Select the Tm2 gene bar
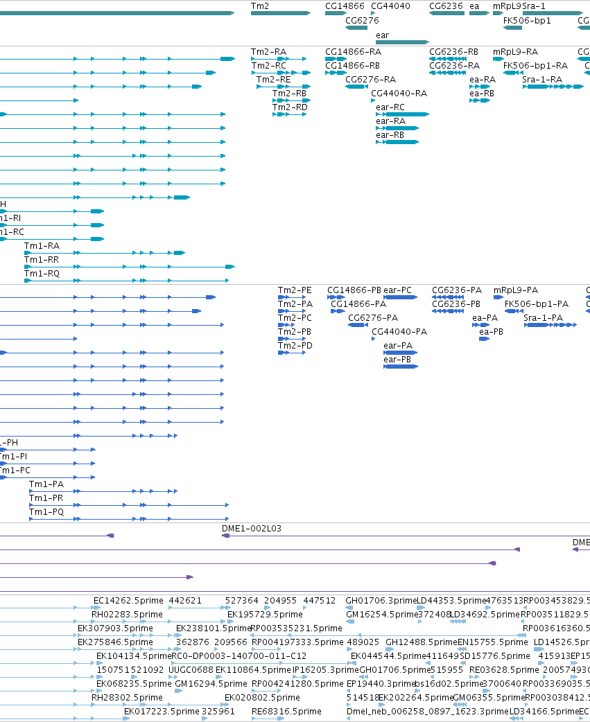 click(281, 13)
